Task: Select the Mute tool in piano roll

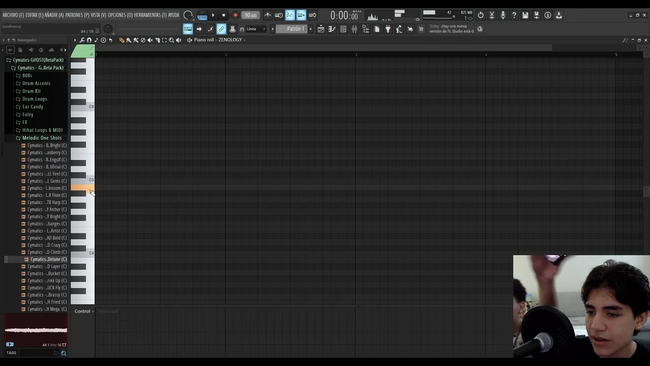Action: [x=150, y=40]
